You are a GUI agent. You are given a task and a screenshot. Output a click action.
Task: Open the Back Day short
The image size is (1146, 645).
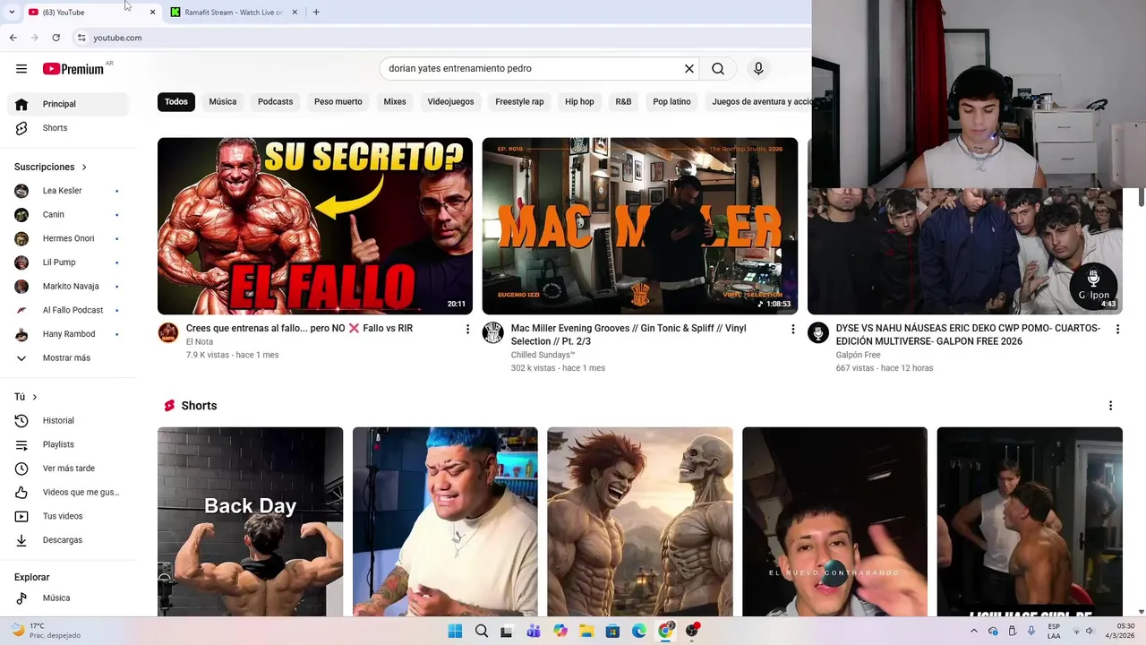(251, 521)
